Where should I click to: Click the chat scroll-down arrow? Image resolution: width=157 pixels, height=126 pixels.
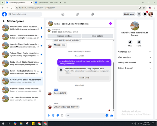113,111
